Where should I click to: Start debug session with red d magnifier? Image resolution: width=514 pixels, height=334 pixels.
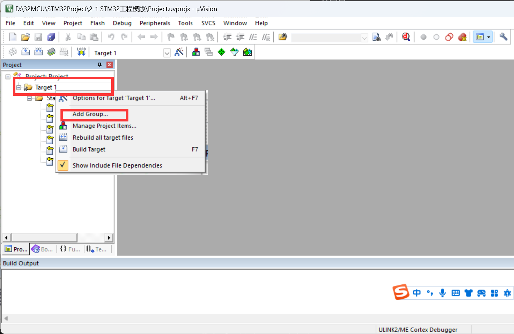click(x=406, y=37)
